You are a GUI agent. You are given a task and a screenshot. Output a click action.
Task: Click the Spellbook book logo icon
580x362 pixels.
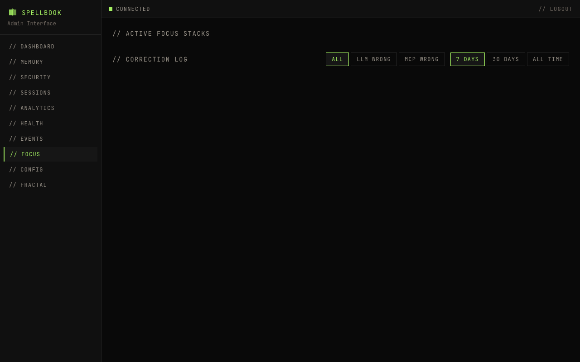[x=13, y=13]
